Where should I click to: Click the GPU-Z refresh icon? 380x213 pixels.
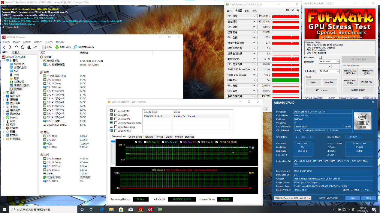click(292, 10)
